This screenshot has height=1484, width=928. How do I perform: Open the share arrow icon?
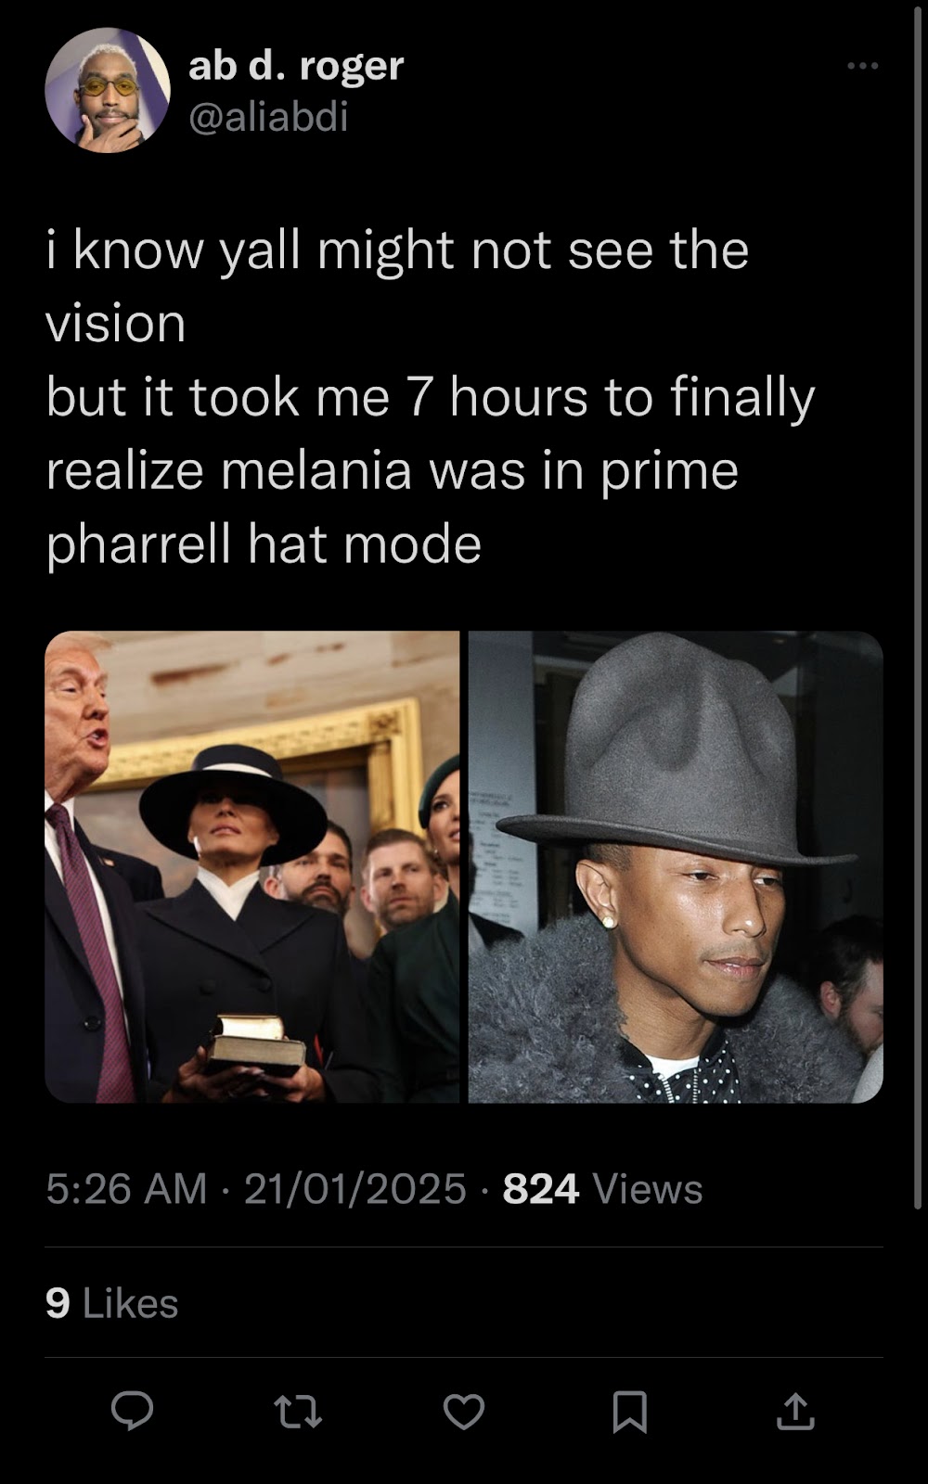[795, 1411]
